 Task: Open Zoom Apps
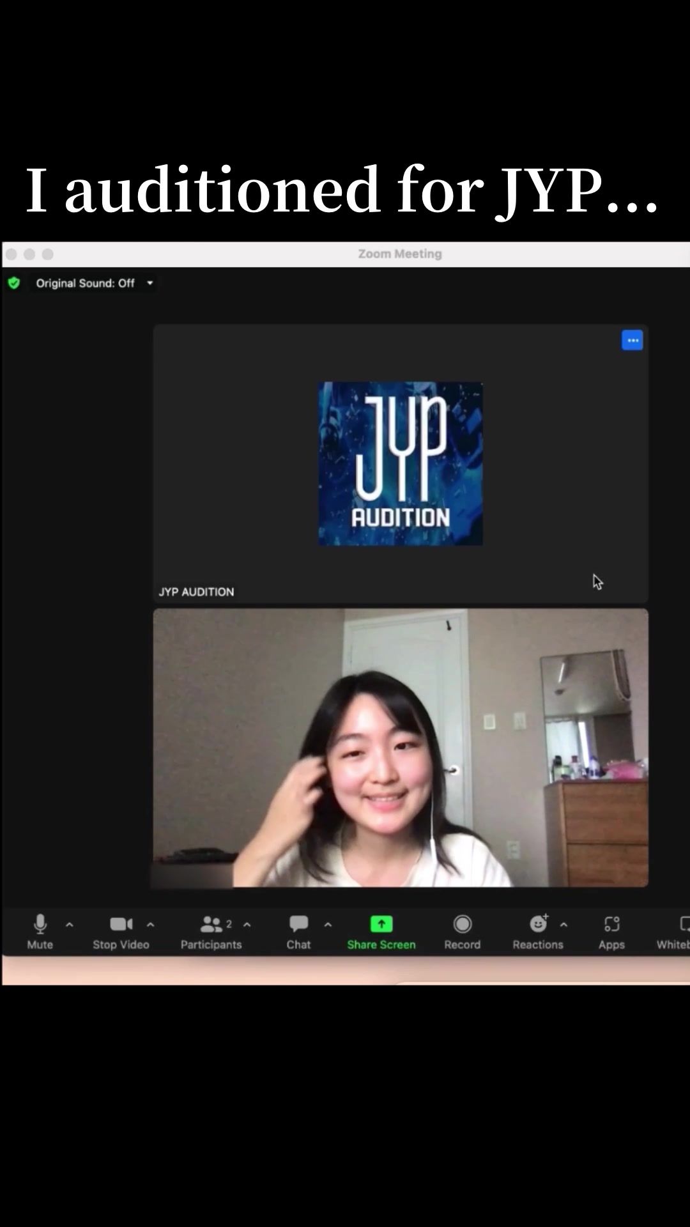coord(611,932)
